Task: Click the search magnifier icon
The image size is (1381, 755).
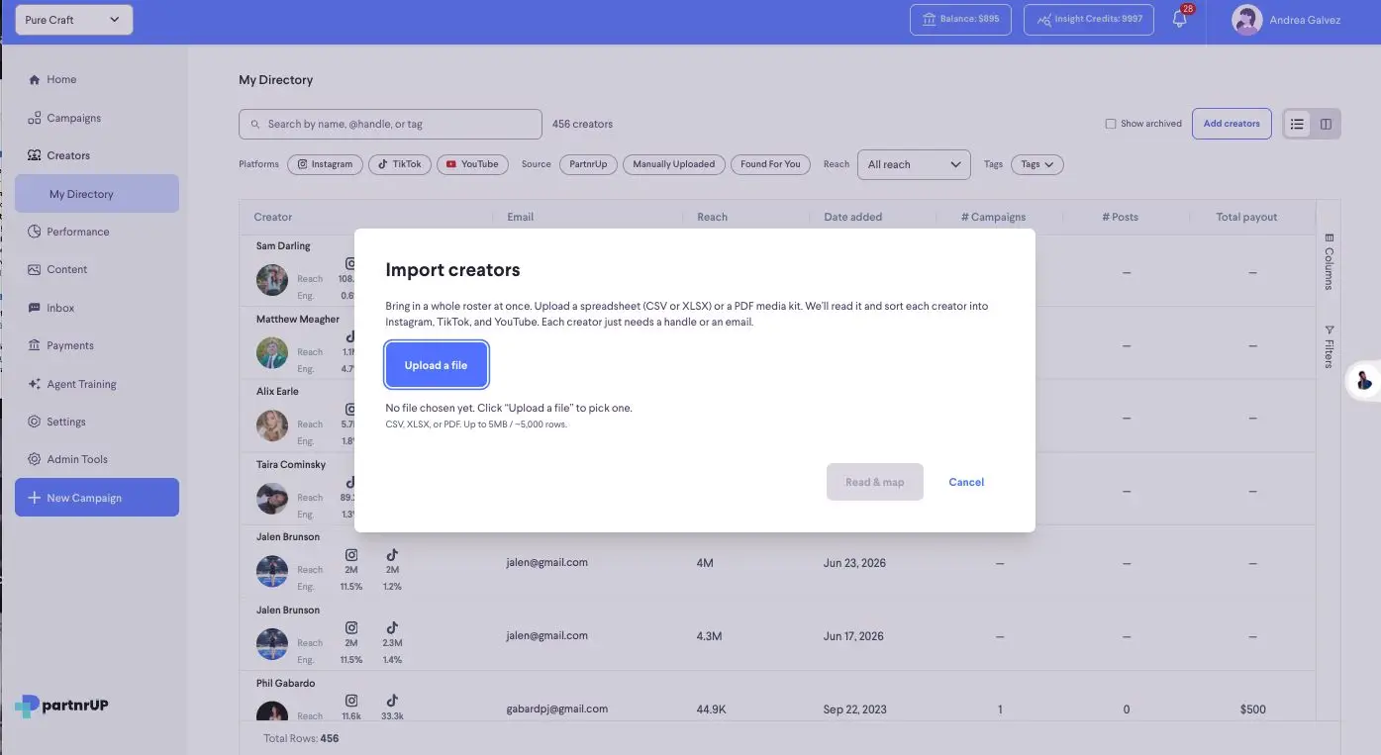Action: pyautogui.click(x=255, y=125)
